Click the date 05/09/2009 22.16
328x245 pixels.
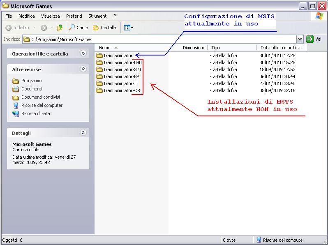tap(277, 90)
